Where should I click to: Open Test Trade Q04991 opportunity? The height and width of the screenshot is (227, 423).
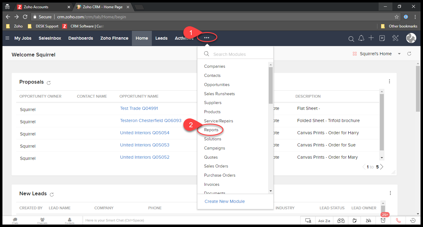(x=139, y=108)
